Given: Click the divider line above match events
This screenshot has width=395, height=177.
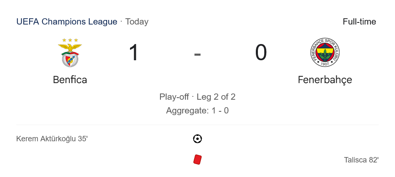Looking at the screenshot, I should 197,125.
